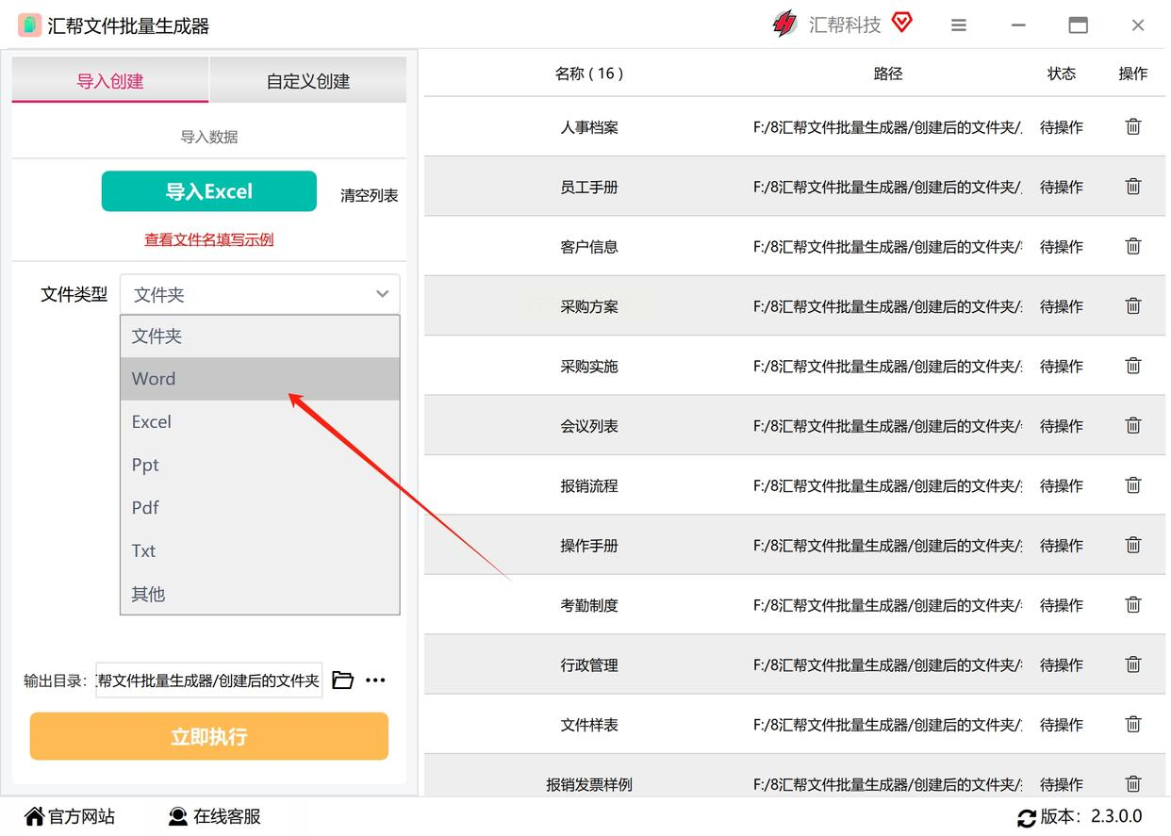Click the path cell of 会议列表 row
1171x836 pixels.
tap(887, 426)
